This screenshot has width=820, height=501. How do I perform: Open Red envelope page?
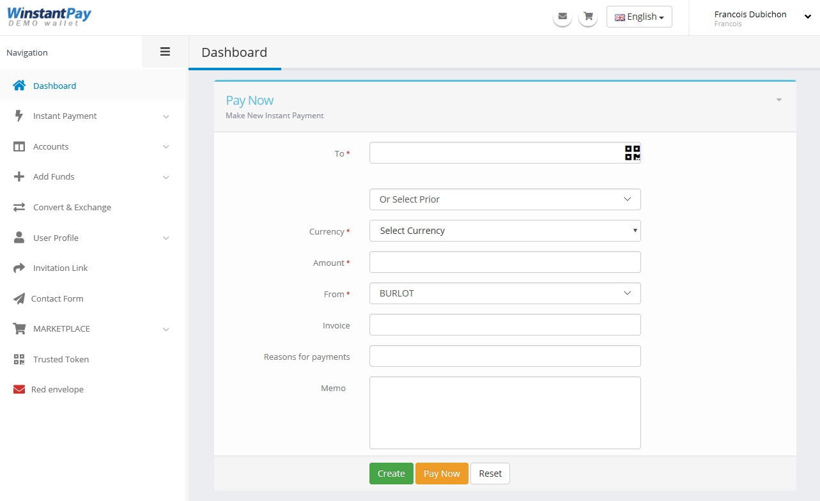[x=93, y=389]
